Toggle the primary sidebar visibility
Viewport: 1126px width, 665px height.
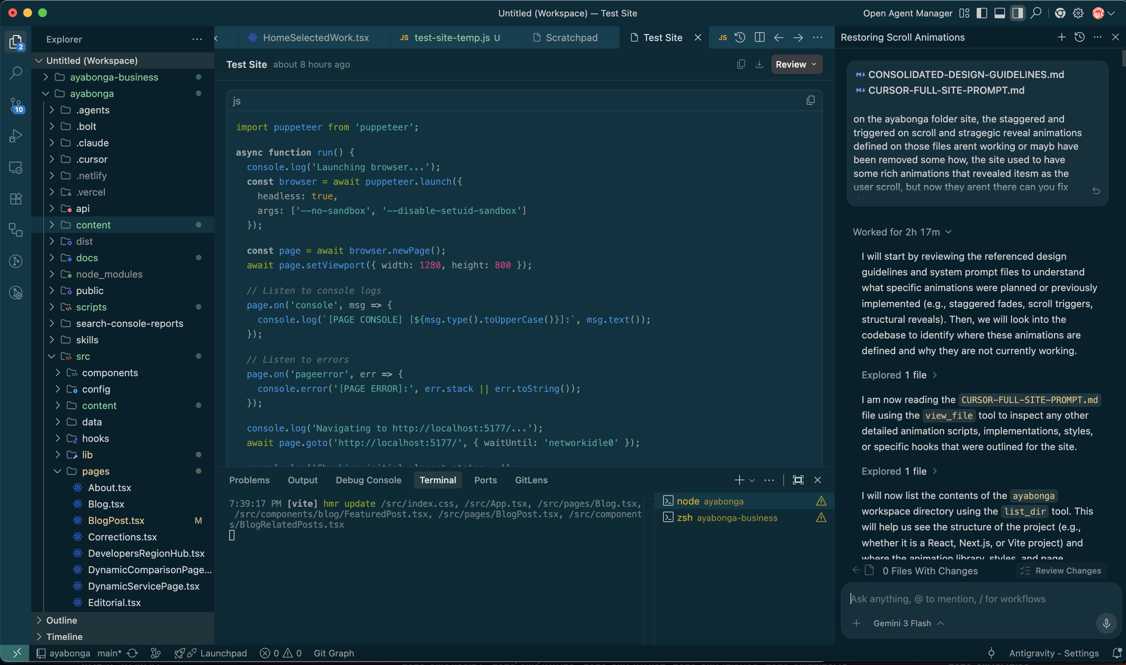982,13
